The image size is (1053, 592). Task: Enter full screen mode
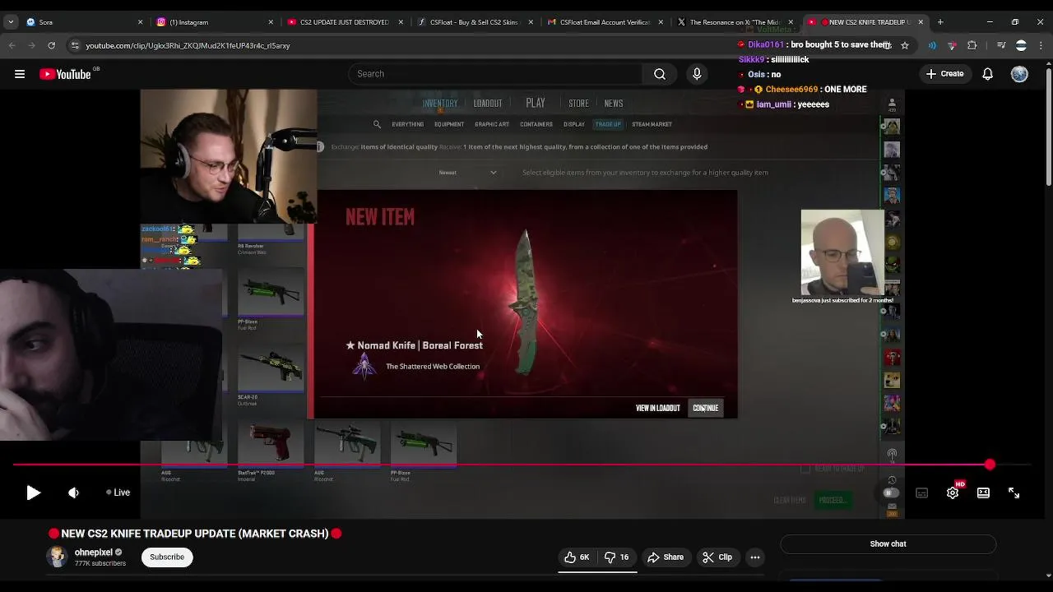pyautogui.click(x=1014, y=493)
